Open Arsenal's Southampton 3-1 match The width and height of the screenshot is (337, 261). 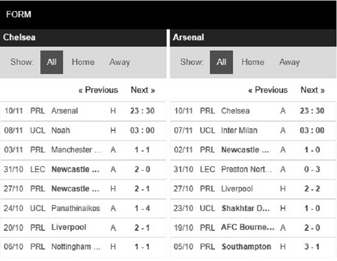click(253, 247)
